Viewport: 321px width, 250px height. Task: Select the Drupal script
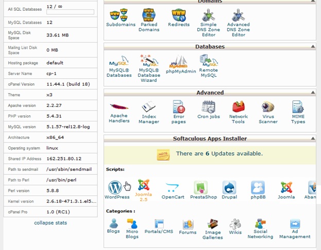coord(229,190)
